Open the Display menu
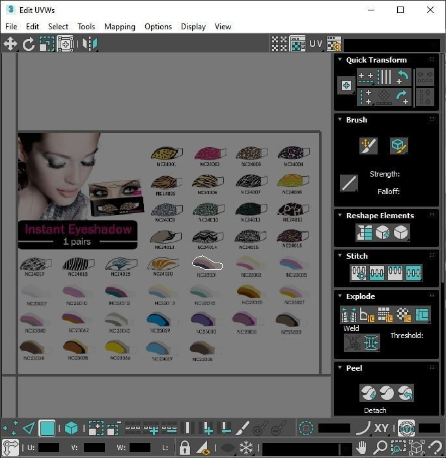The width and height of the screenshot is (446, 458). (x=193, y=27)
